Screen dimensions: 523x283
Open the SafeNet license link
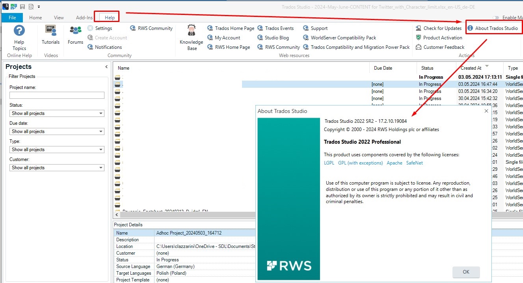click(415, 163)
